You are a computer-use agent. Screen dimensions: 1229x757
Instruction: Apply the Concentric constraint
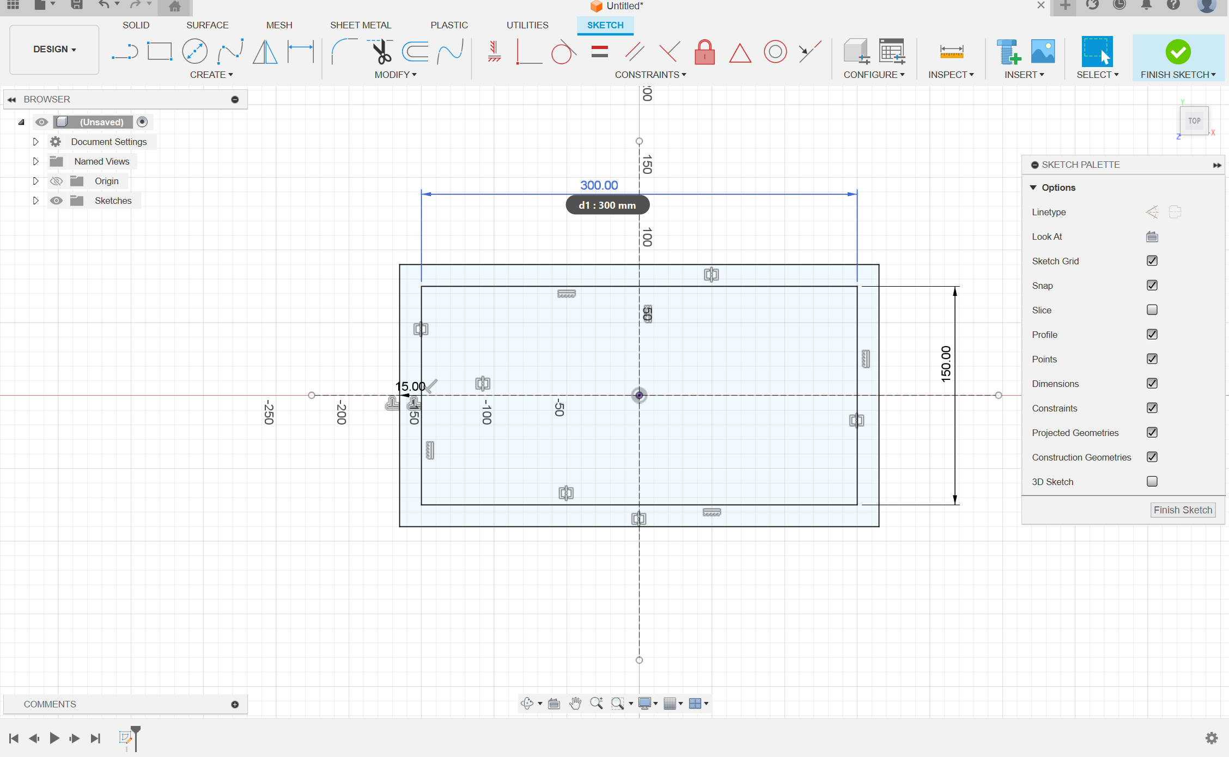click(x=775, y=52)
